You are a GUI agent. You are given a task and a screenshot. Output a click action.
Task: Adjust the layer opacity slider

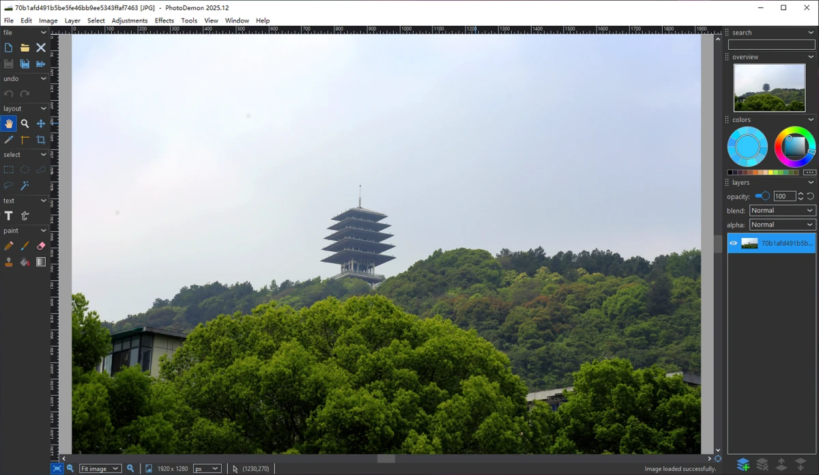[x=762, y=197]
